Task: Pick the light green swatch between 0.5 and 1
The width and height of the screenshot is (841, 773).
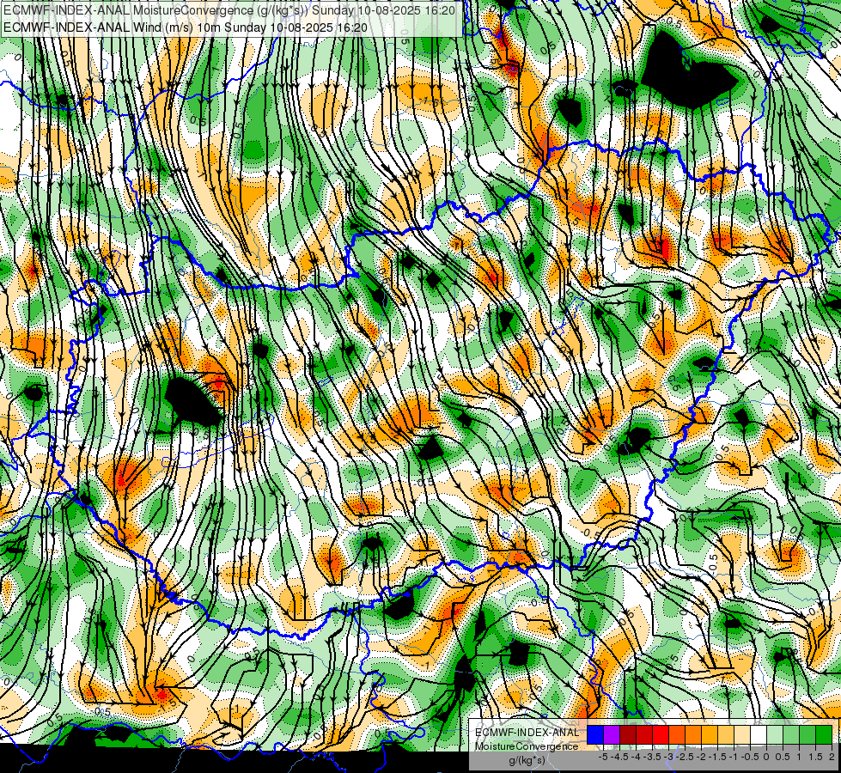Action: 791,735
